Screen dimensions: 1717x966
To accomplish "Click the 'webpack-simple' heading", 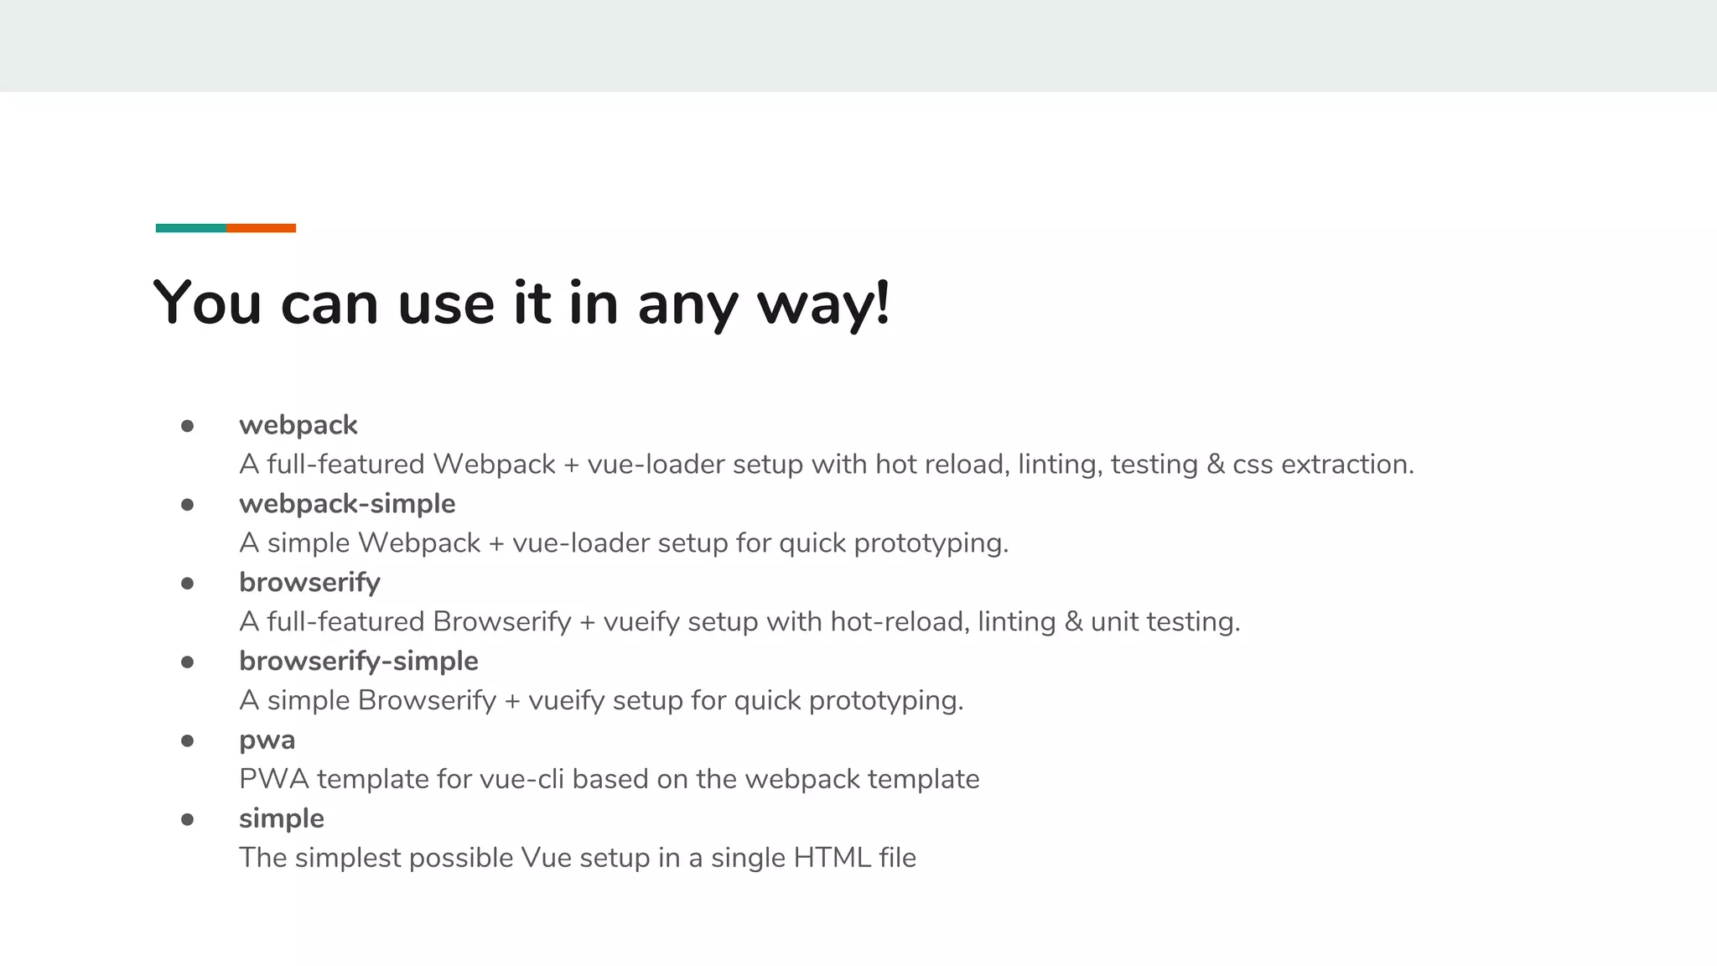I will tap(347, 504).
